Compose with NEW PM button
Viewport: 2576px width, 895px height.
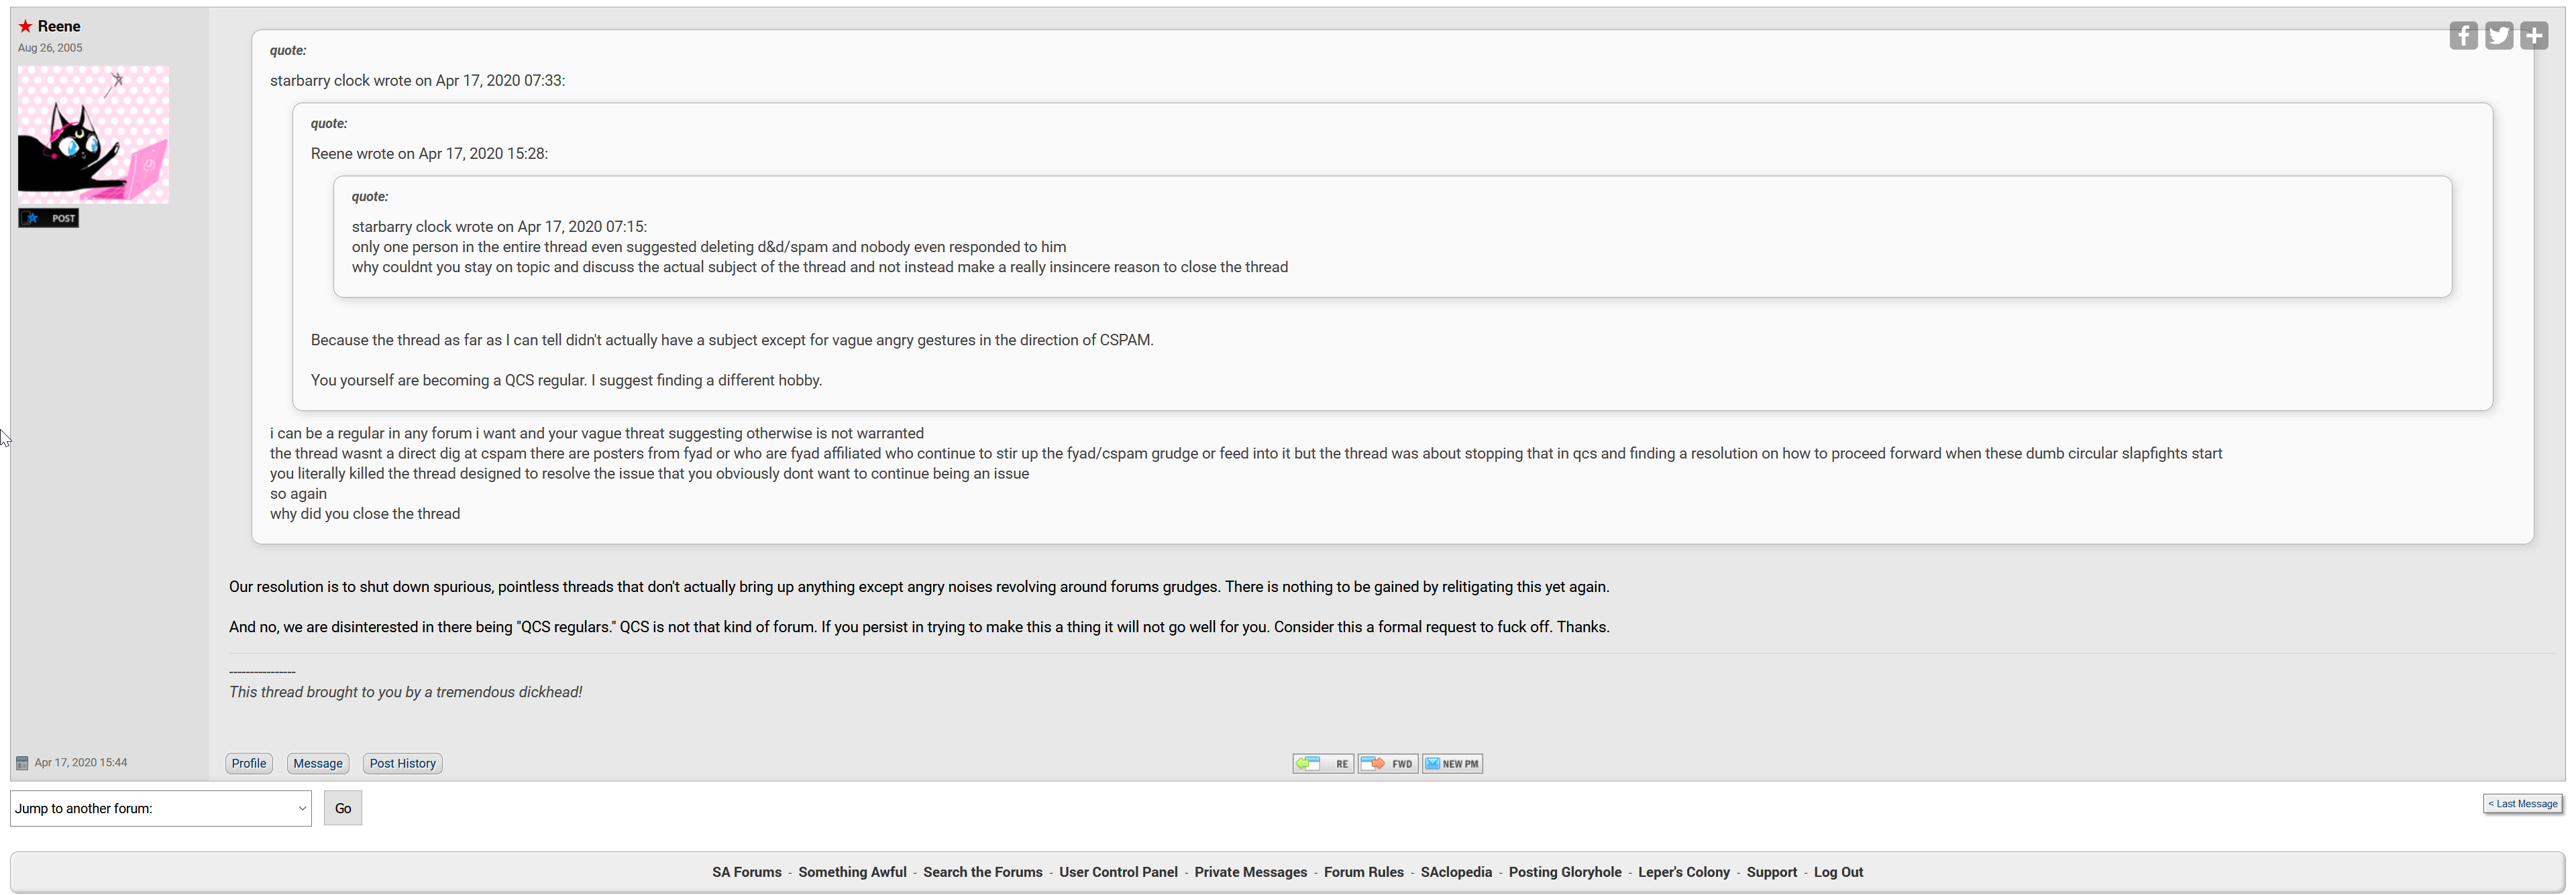click(x=1453, y=764)
